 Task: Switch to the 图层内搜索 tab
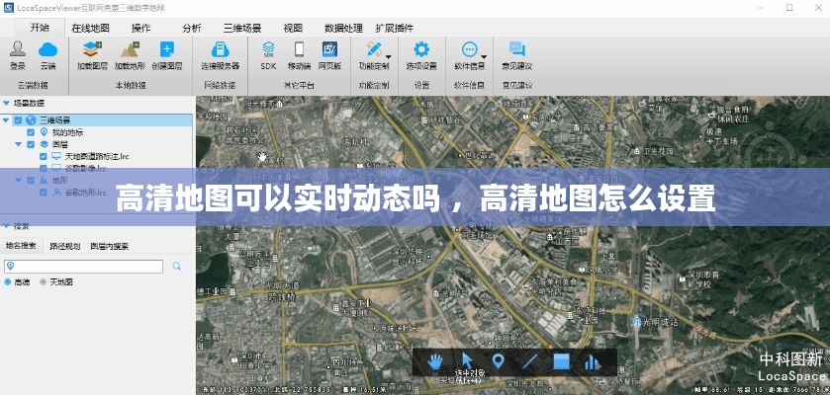110,246
